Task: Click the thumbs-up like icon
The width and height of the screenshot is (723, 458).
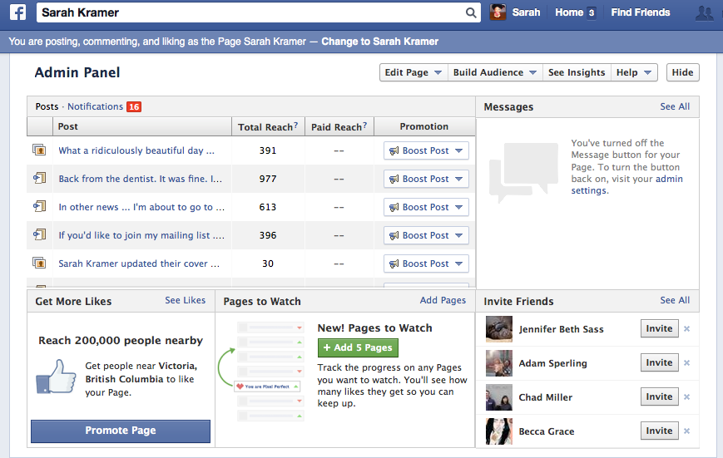Action: pyautogui.click(x=56, y=377)
